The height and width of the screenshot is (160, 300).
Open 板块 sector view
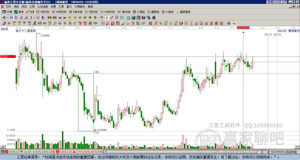(x=19, y=12)
